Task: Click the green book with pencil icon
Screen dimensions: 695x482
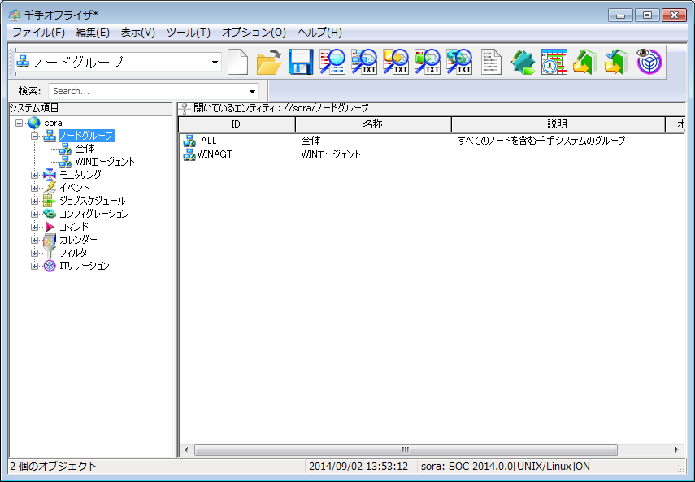Action: tap(584, 62)
